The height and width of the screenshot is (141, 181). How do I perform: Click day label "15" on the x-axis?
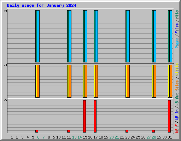click(x=85, y=137)
